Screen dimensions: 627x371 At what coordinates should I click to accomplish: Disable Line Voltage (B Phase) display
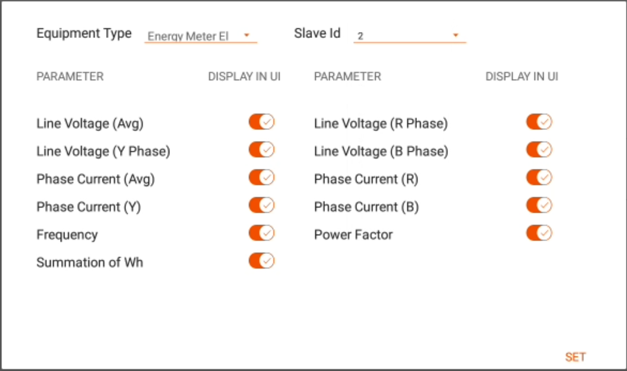539,150
